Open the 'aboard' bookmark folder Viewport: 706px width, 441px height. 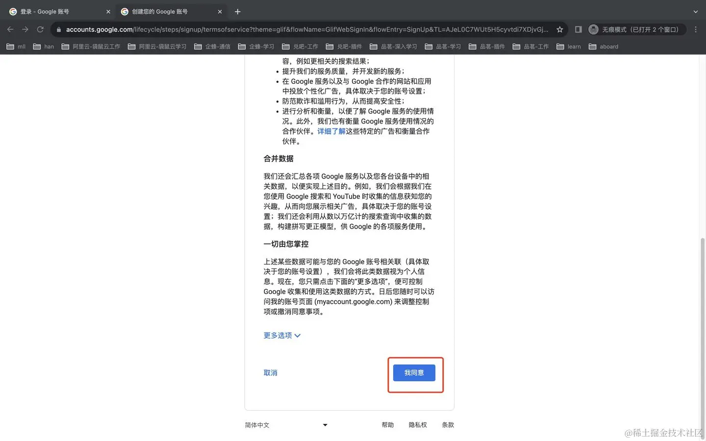point(604,47)
